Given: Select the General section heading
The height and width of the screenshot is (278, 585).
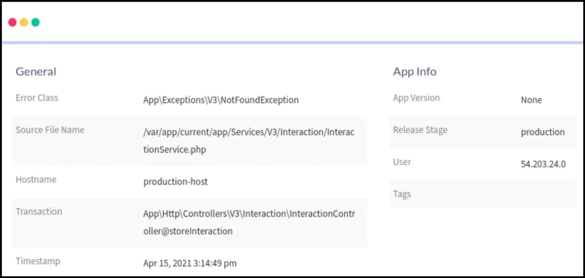Looking at the screenshot, I should pos(36,71).
